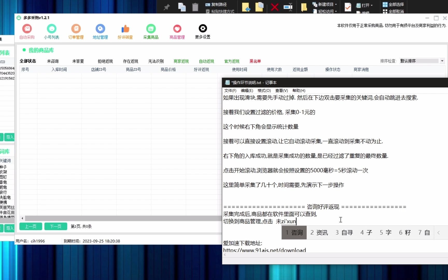Open the 好评筛查 review screening module

(125, 32)
